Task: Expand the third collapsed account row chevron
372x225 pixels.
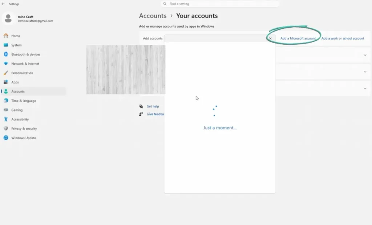Action: [x=365, y=89]
